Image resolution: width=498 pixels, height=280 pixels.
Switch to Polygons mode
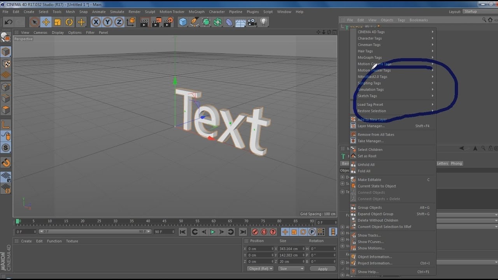(6, 110)
